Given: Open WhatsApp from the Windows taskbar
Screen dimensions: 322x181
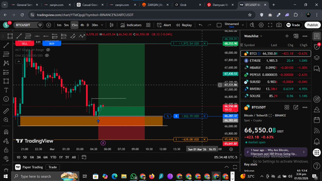Looking at the screenshot, I should tap(133, 176).
